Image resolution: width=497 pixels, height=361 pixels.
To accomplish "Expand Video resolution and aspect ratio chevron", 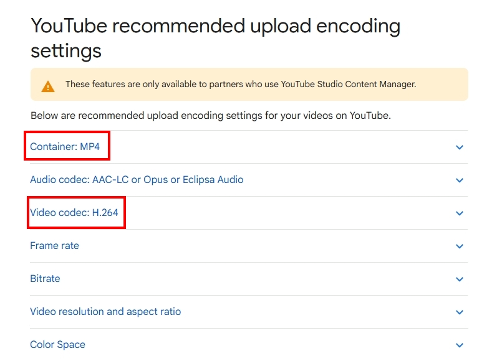I will tap(460, 312).
